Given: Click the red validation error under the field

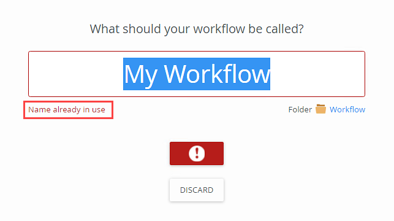Looking at the screenshot, I should click(67, 110).
